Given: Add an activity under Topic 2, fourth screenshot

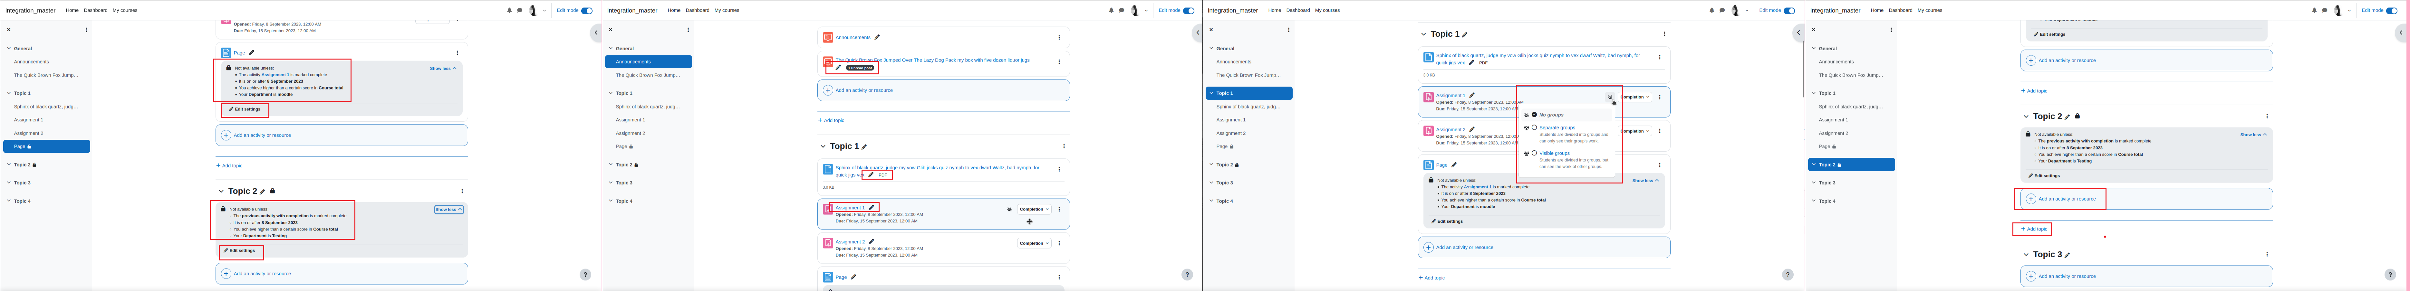Looking at the screenshot, I should (x=2146, y=199).
